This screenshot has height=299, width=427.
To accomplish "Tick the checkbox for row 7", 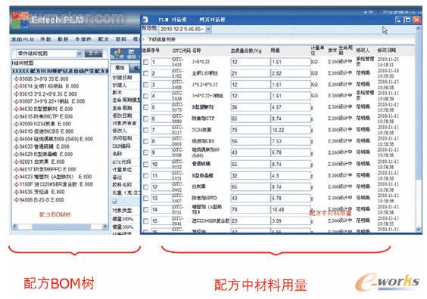I will pos(146,130).
